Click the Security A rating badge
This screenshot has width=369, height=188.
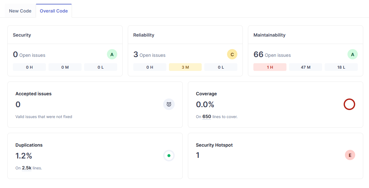click(112, 55)
